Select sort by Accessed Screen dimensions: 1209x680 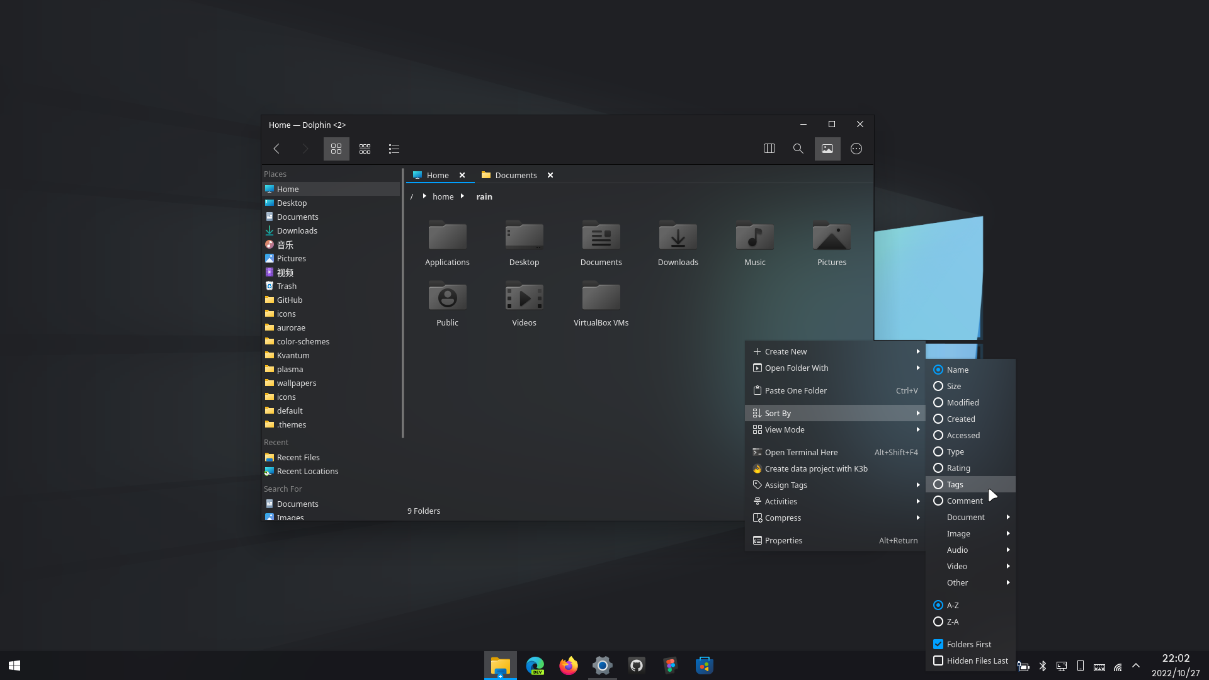(970, 435)
